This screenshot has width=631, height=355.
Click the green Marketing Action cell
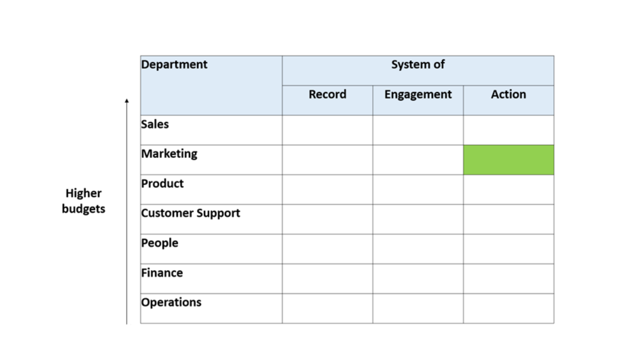point(508,160)
